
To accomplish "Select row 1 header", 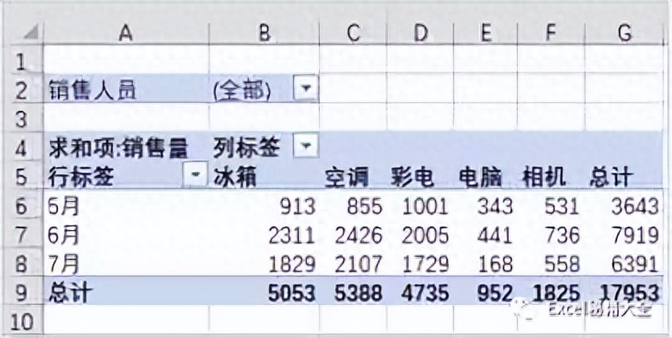I will tap(22, 60).
